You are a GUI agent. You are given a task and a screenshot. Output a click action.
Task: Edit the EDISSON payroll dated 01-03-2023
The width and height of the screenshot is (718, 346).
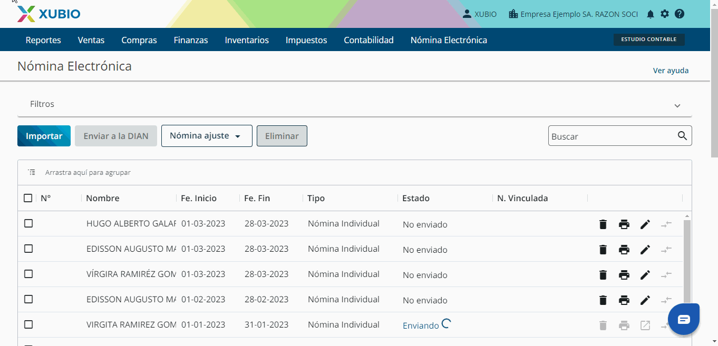[x=645, y=250]
